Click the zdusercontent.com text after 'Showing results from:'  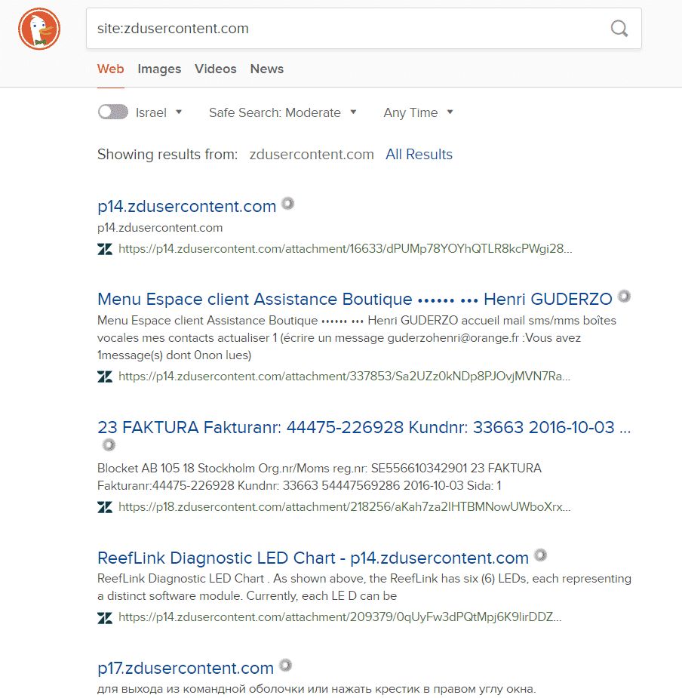click(x=312, y=155)
